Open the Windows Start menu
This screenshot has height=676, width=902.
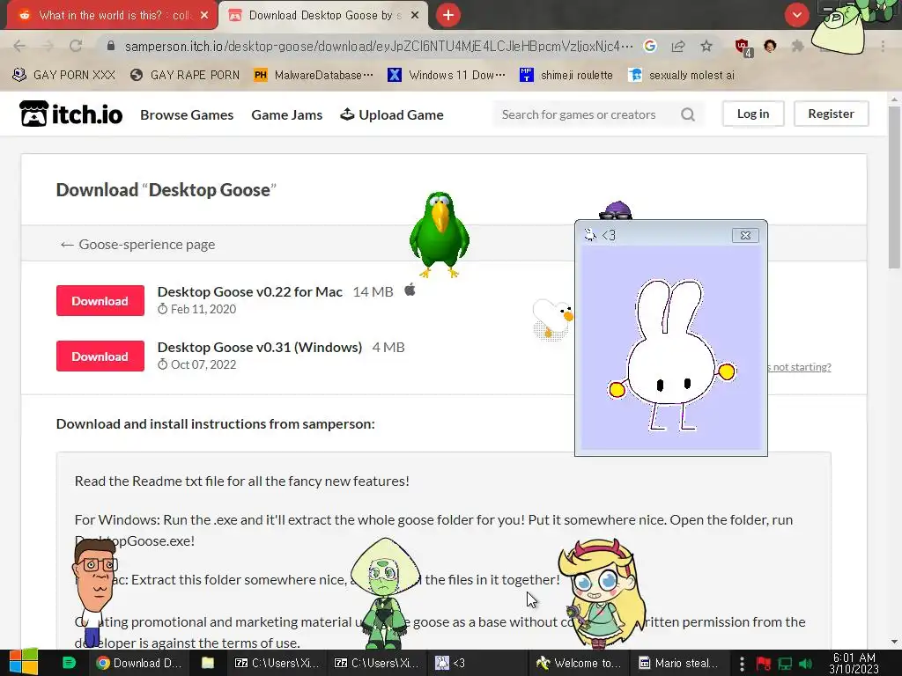pos(24,663)
